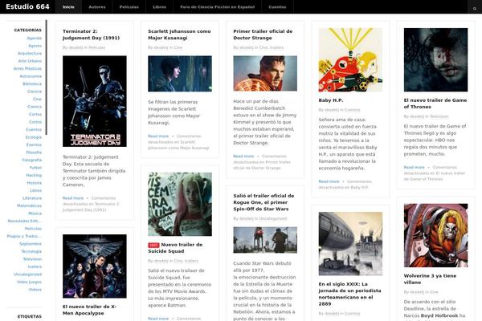Select the Historia category

point(34,183)
